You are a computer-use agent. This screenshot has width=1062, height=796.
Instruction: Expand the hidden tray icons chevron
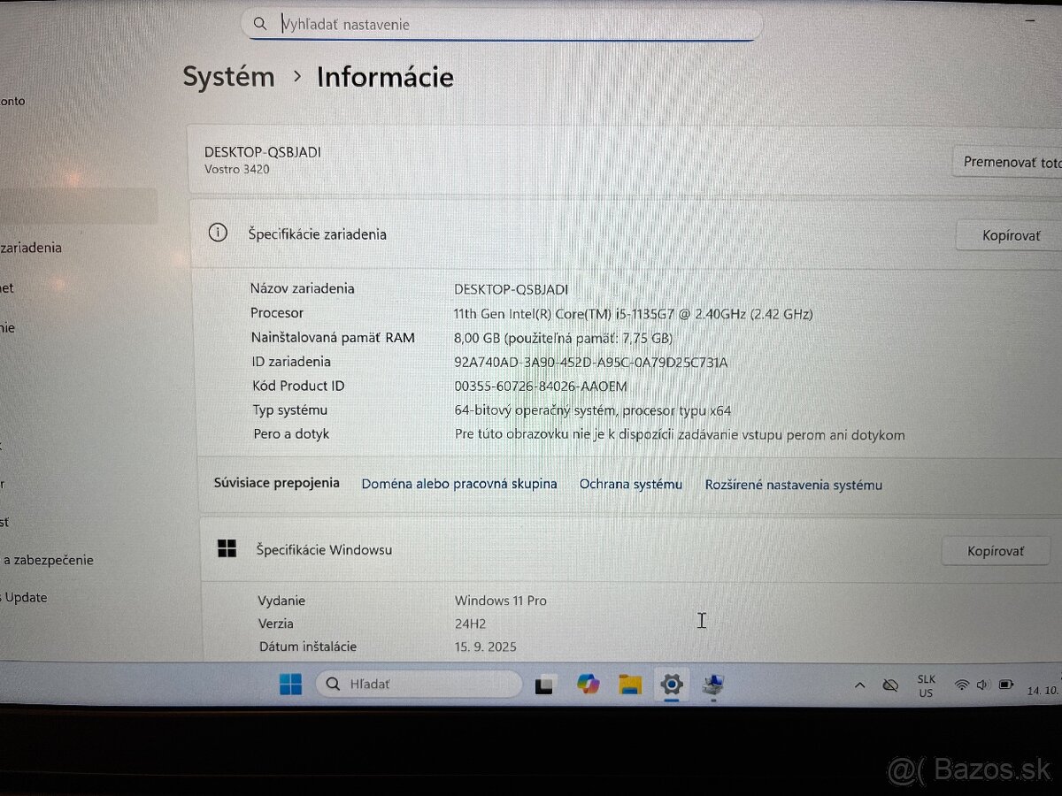click(x=859, y=685)
